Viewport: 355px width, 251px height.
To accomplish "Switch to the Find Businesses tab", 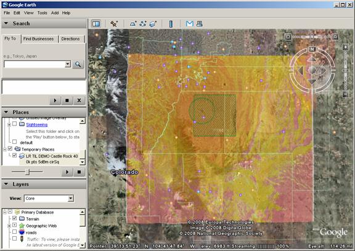I will [x=38, y=39].
